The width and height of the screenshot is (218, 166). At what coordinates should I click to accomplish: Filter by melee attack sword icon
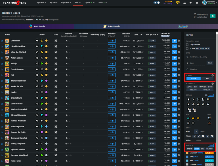pos(194,136)
